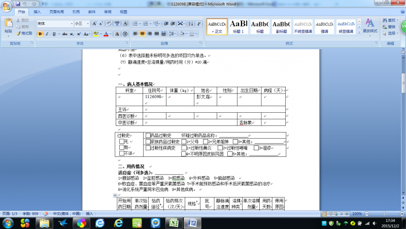406x229 pixels.
Task: Expand the styles gallery more arrow
Action: point(359,32)
